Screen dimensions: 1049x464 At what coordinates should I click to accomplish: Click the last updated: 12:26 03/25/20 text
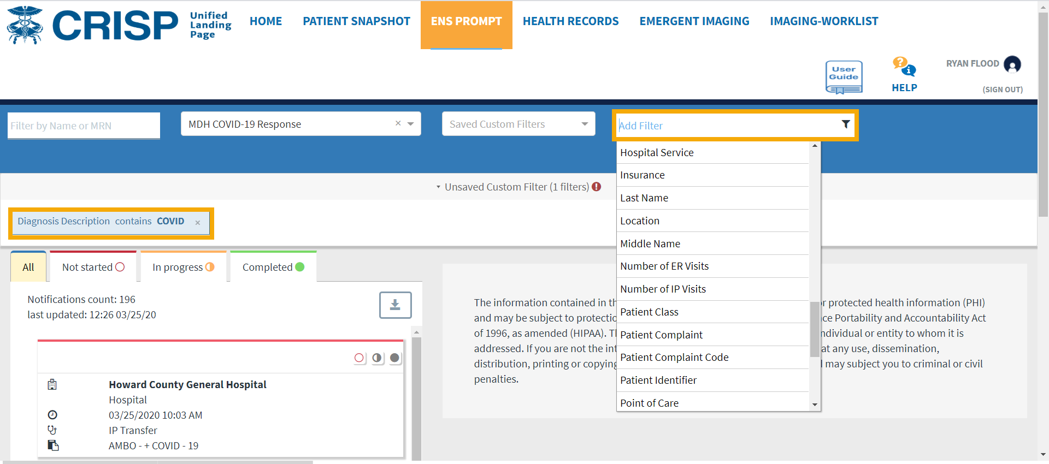(92, 314)
